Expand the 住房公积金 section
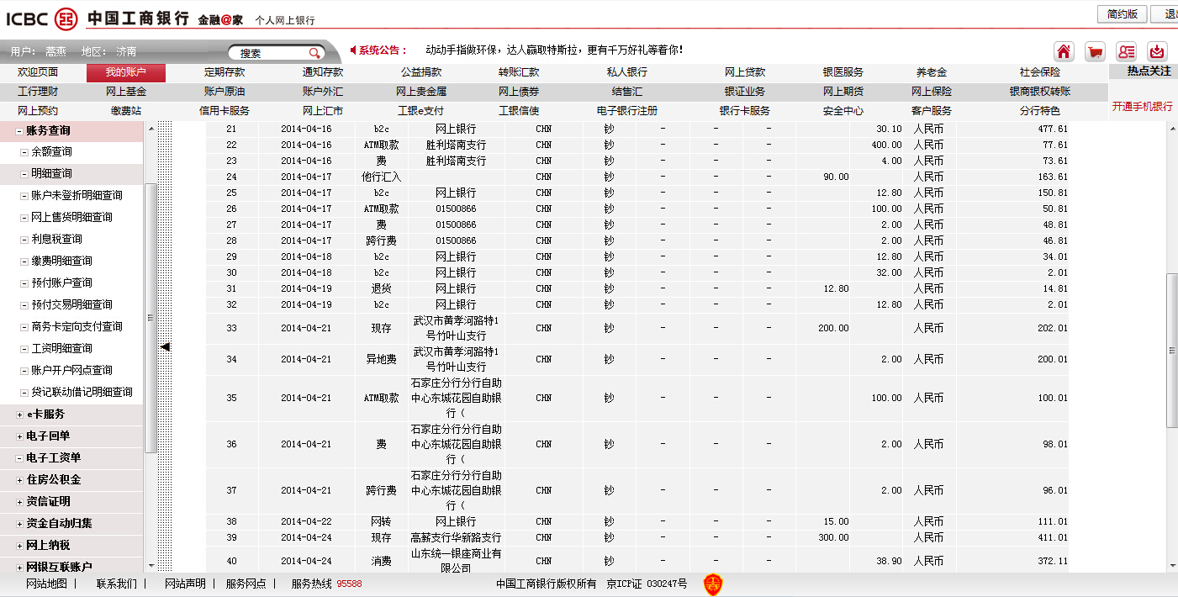 pyautogui.click(x=19, y=480)
